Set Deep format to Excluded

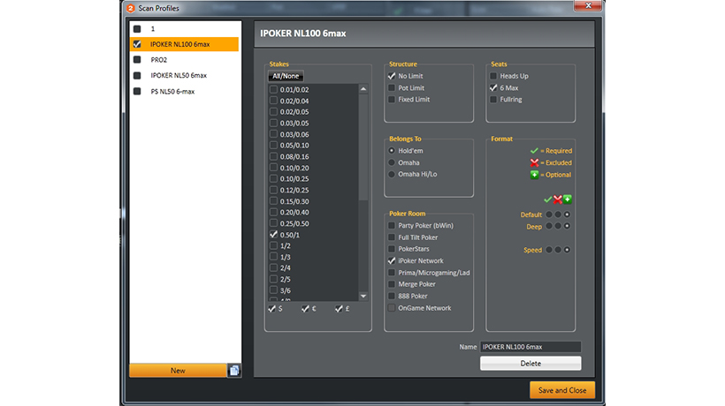pos(558,226)
